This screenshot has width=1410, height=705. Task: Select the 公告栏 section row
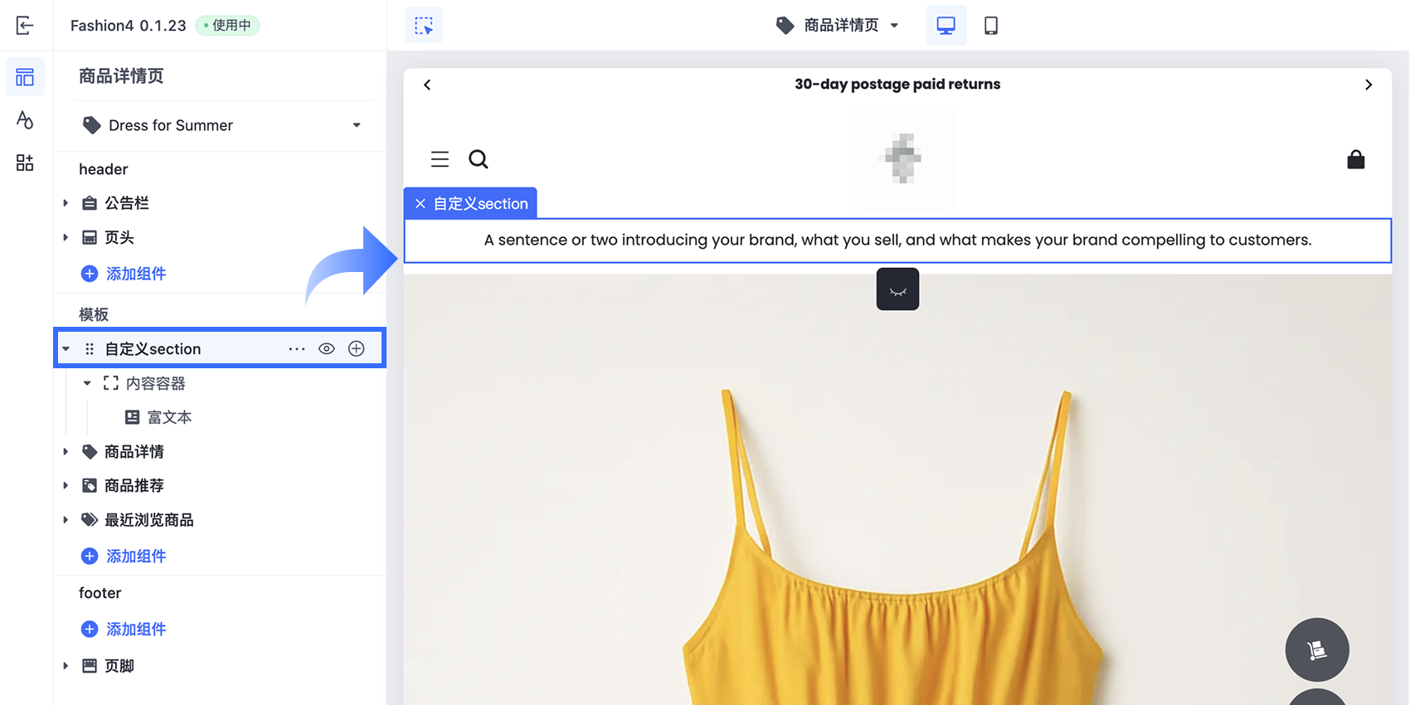point(220,203)
